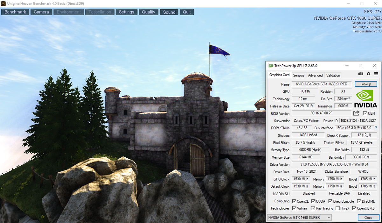
Task: Open the Quality menu in Heaven
Action: pyautogui.click(x=149, y=12)
